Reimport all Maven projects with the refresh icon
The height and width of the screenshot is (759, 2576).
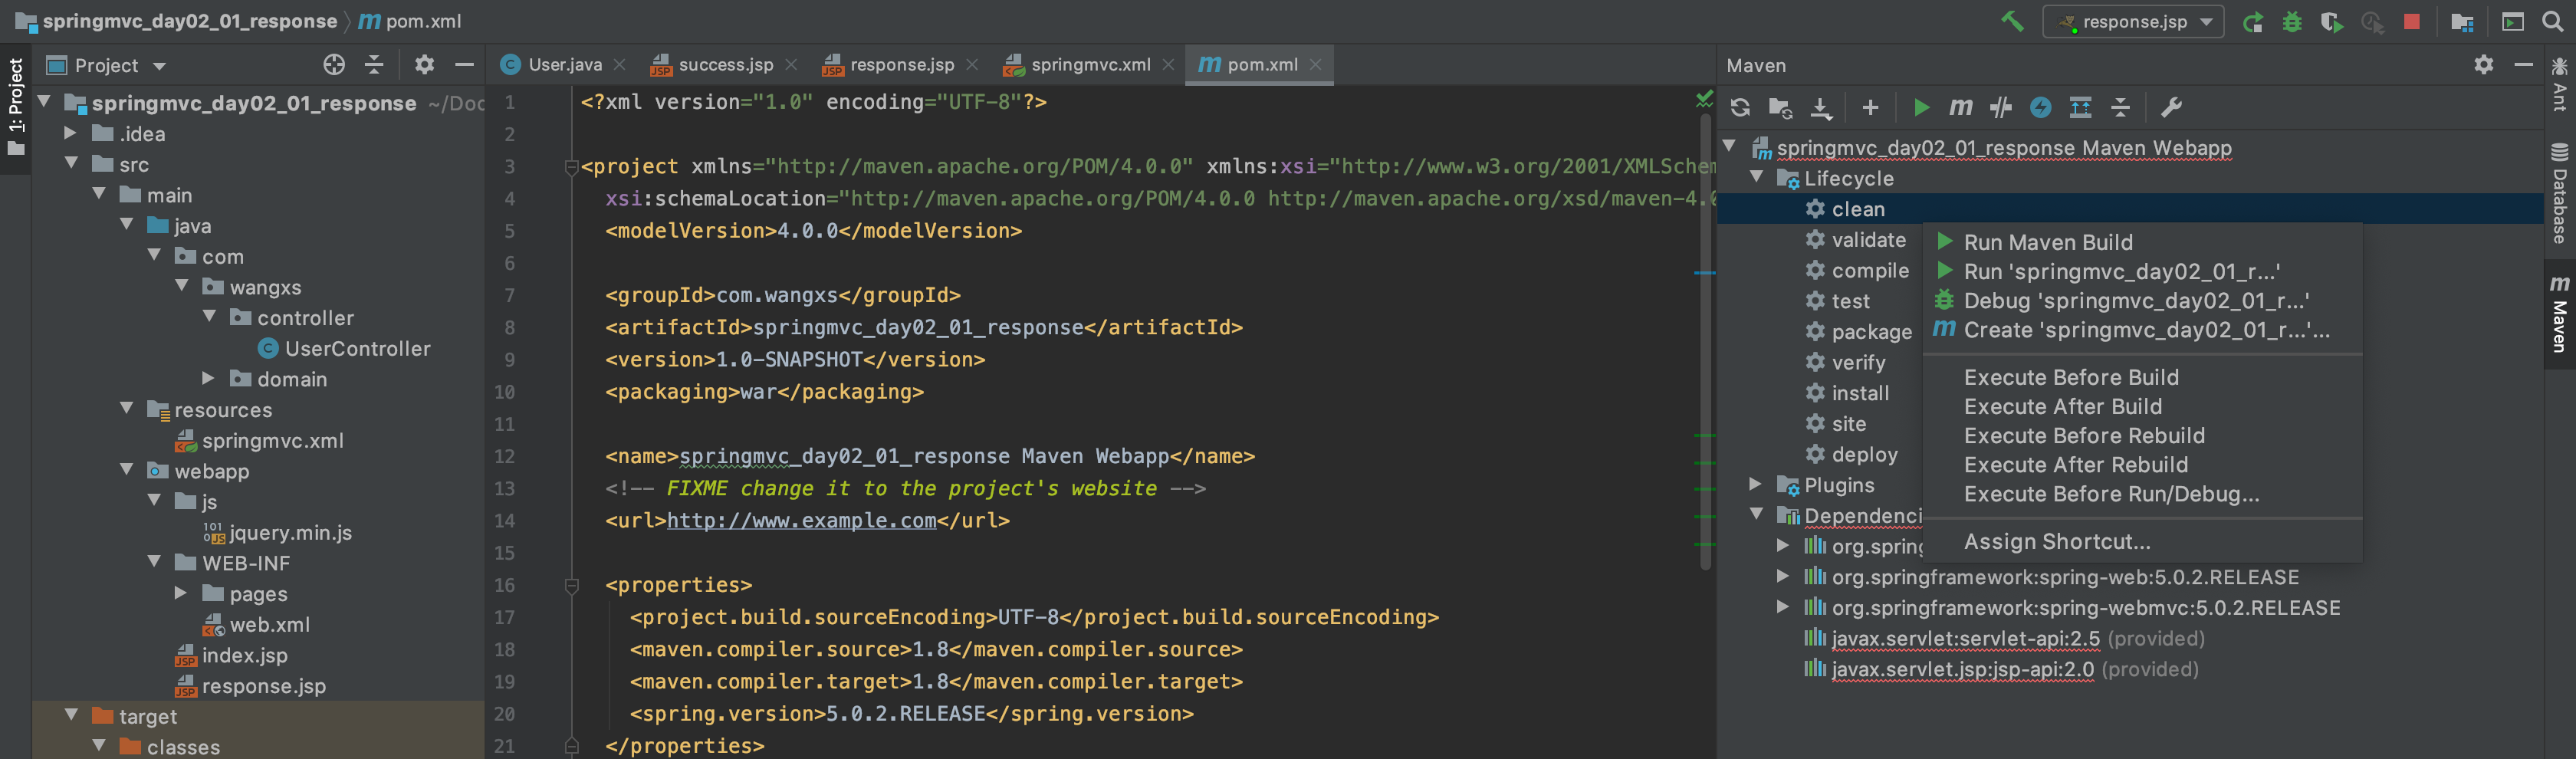pos(1740,108)
